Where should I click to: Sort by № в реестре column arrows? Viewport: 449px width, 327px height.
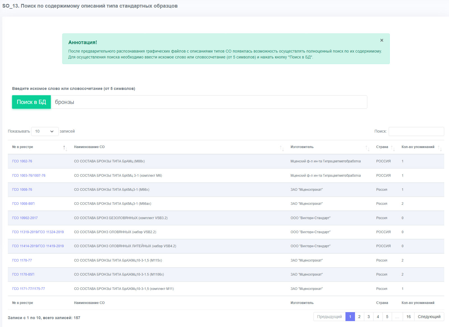65,148
